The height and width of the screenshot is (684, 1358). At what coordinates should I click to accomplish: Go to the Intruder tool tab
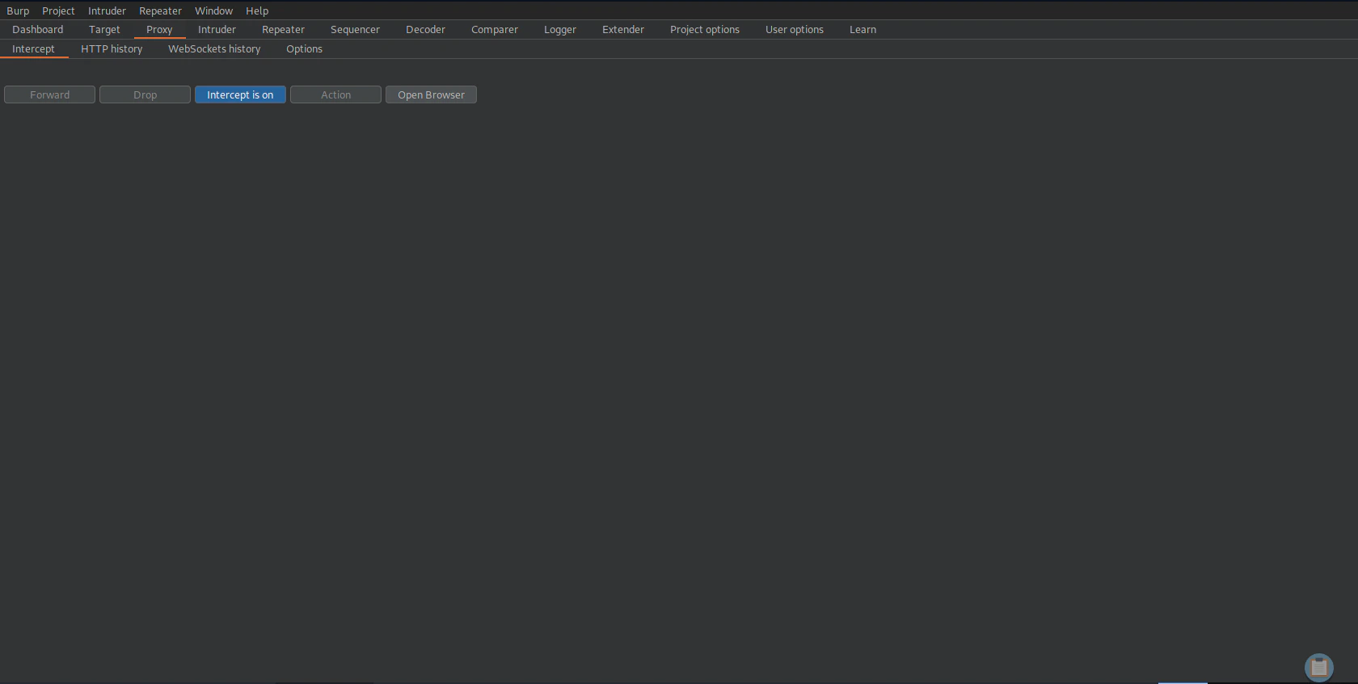(x=217, y=29)
